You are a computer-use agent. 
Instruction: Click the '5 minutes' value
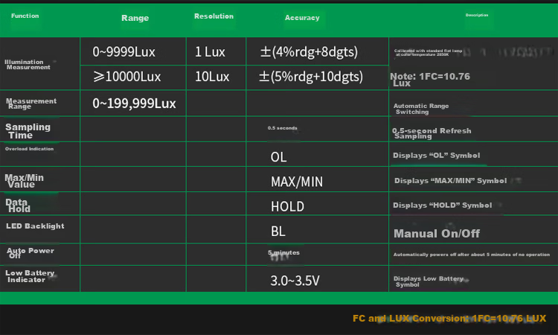(x=283, y=252)
